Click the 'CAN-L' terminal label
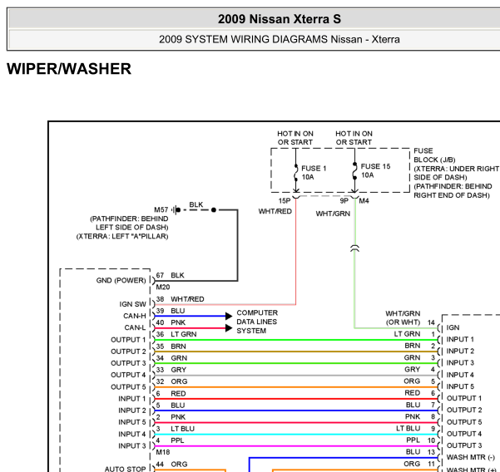This screenshot has width=500, height=472. click(135, 327)
